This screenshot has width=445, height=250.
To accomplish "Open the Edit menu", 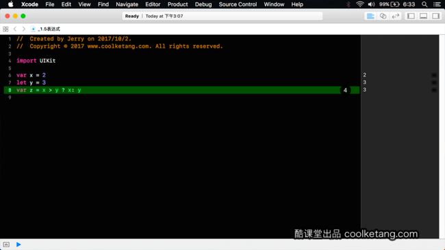I will point(66,4).
